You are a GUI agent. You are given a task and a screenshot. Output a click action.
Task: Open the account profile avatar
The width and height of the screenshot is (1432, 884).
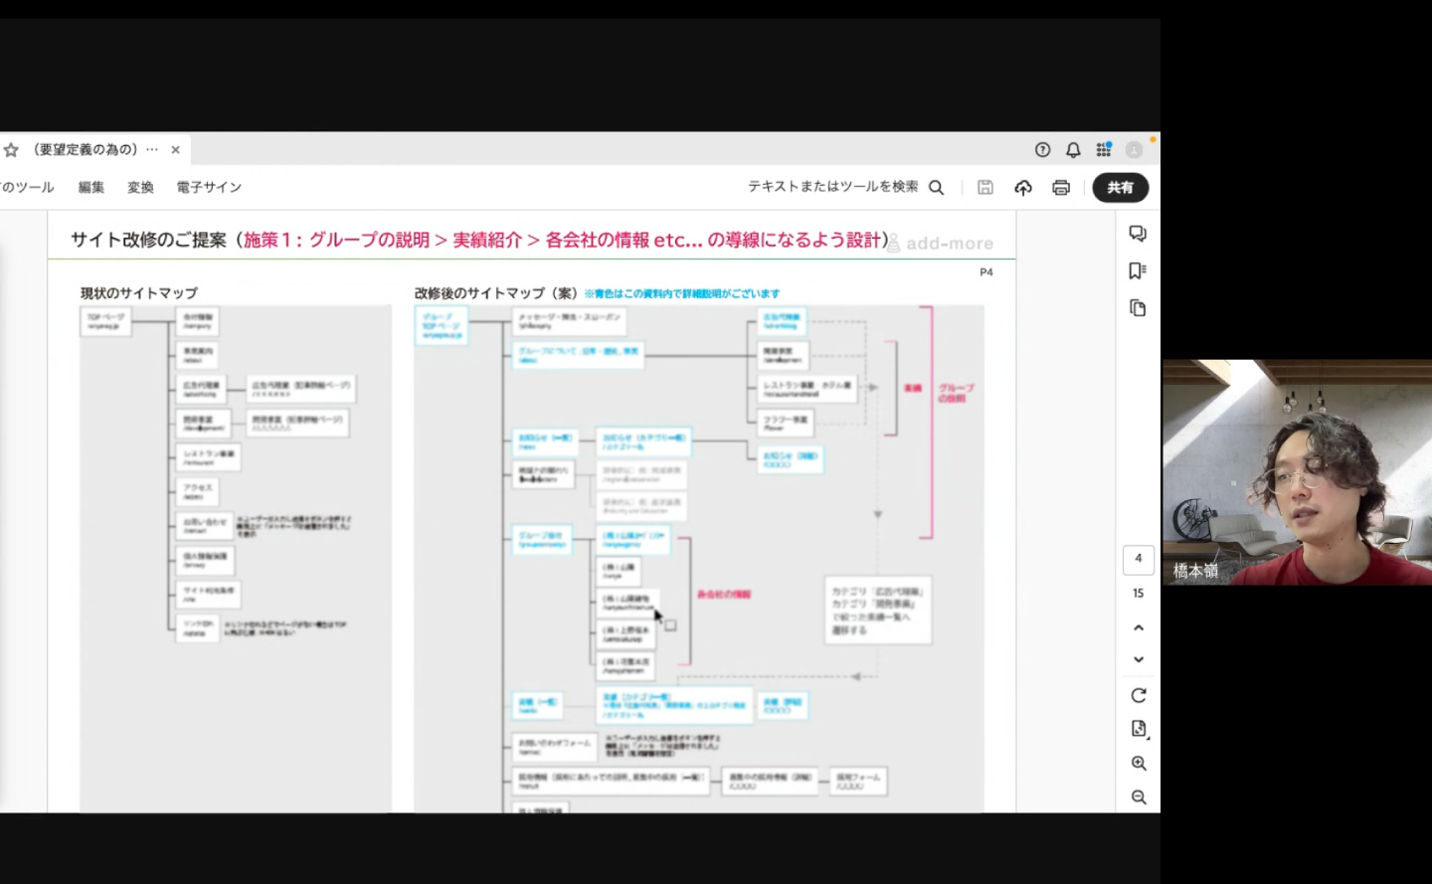1134,150
